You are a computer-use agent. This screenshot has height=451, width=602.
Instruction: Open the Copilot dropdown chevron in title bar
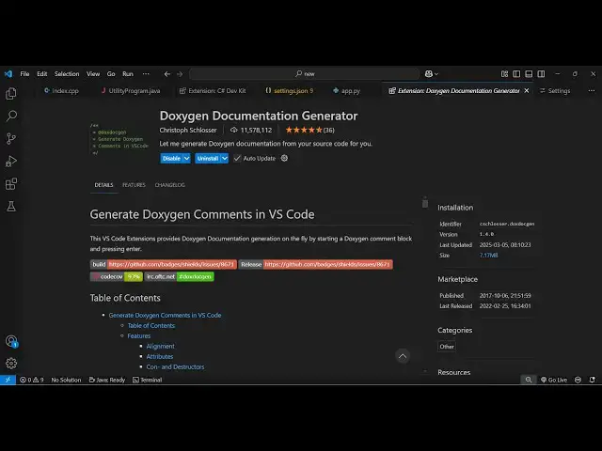436,74
